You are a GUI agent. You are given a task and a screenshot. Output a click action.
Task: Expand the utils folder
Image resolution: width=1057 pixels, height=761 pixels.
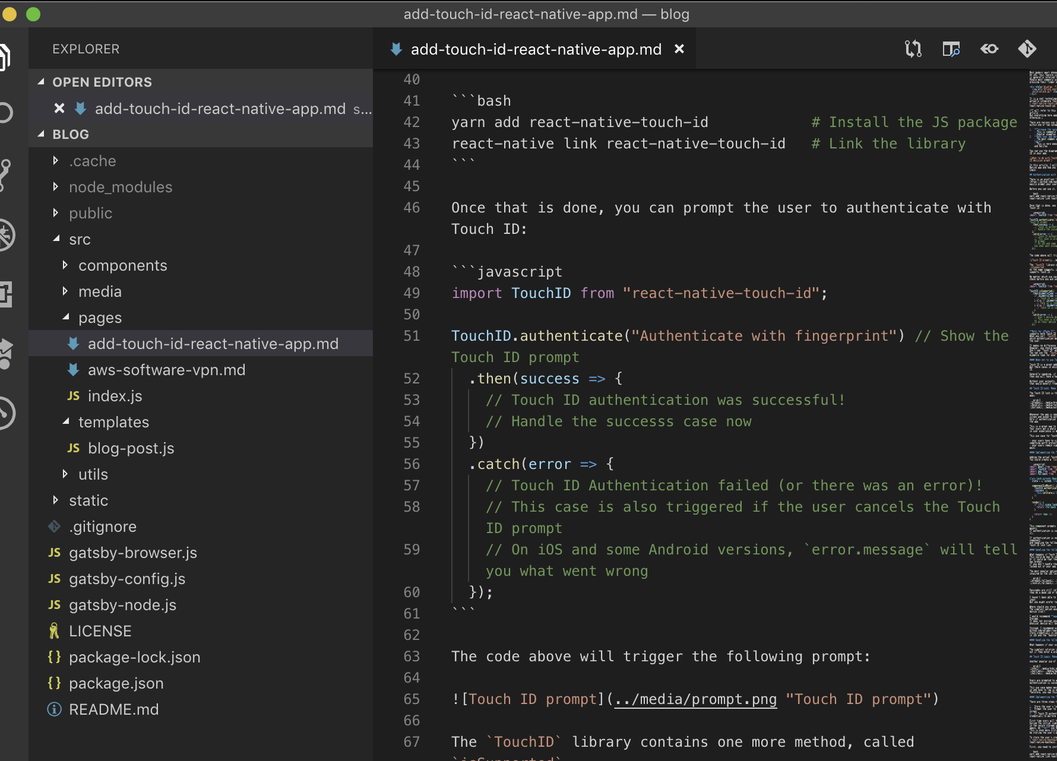pyautogui.click(x=65, y=474)
